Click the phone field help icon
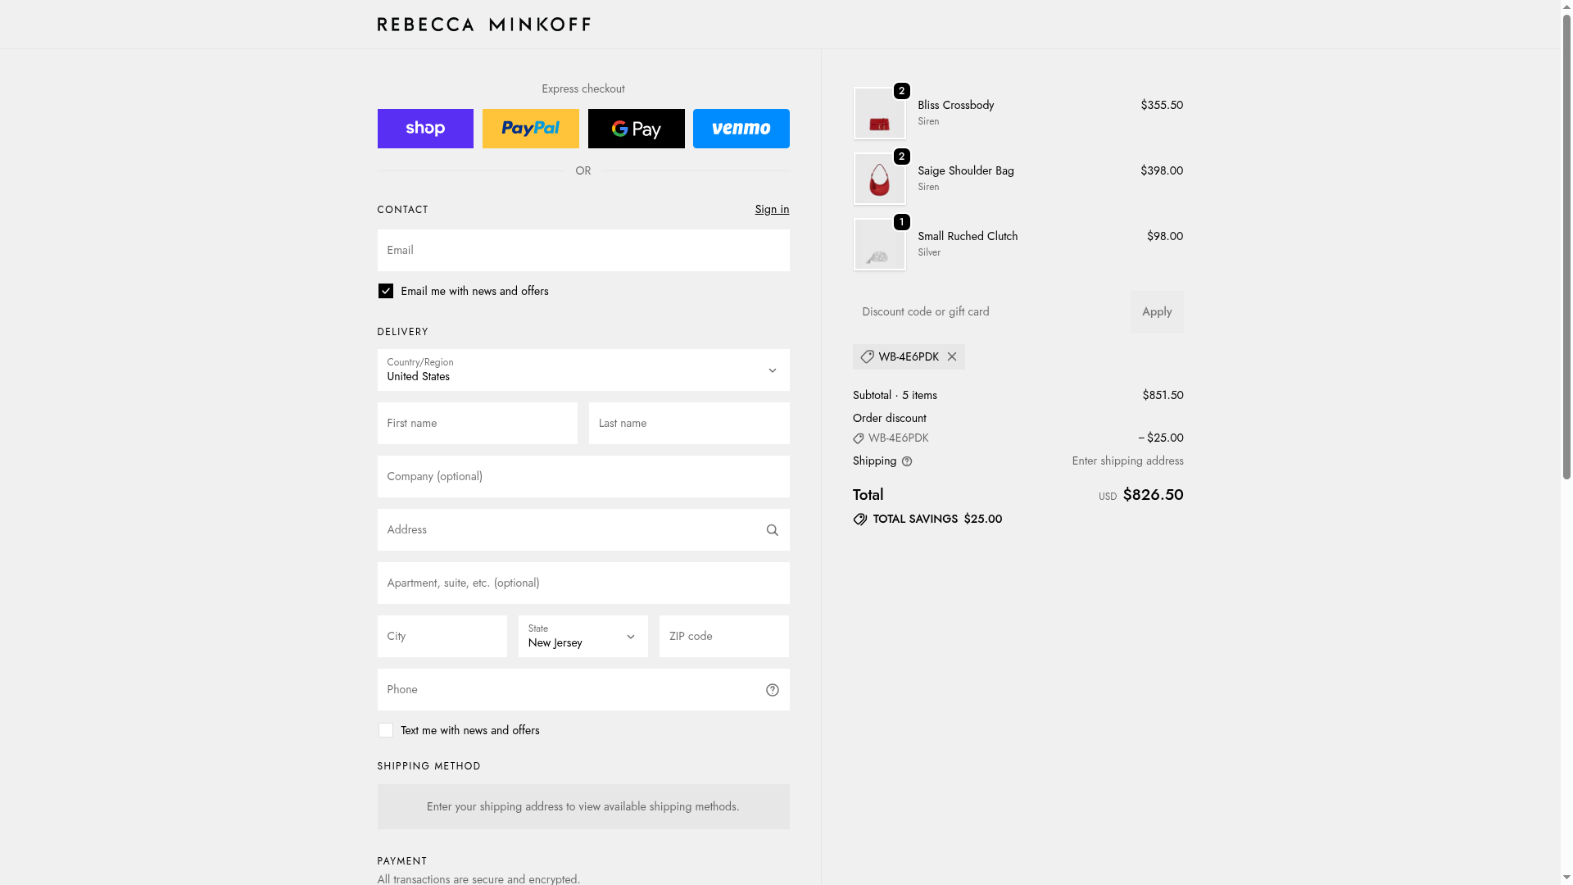The width and height of the screenshot is (1573, 885). coord(772,690)
